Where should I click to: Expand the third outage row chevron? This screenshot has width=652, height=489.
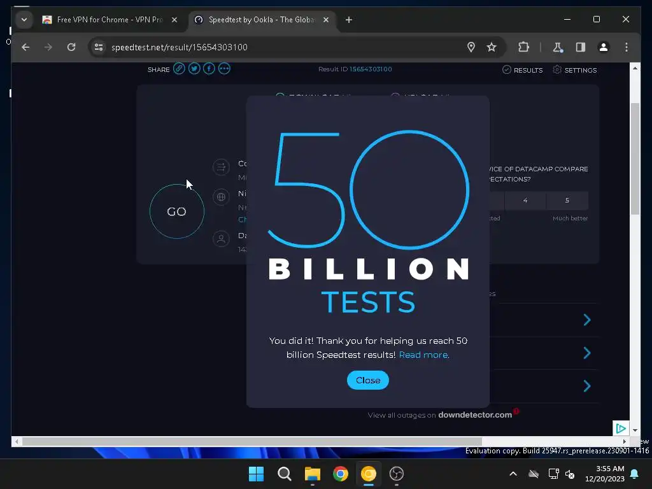(x=586, y=386)
